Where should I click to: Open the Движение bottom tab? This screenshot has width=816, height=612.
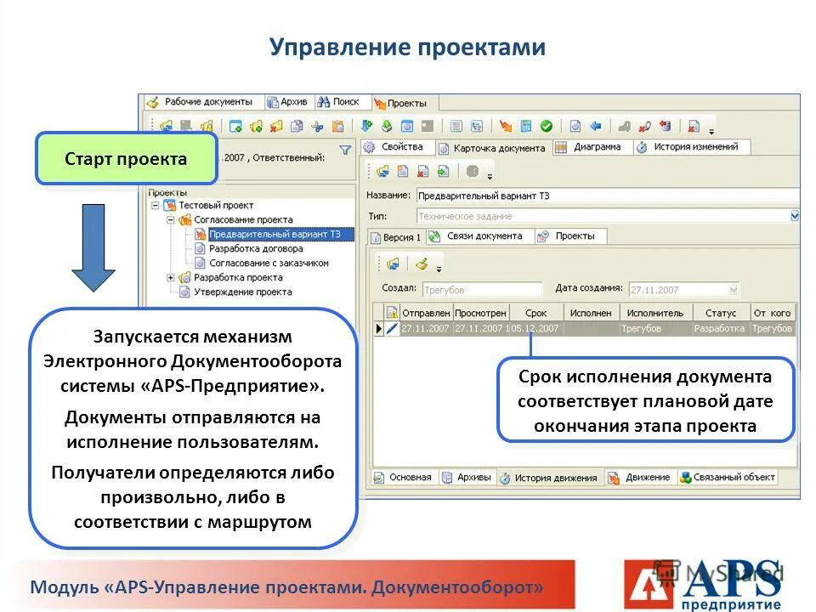tap(639, 477)
